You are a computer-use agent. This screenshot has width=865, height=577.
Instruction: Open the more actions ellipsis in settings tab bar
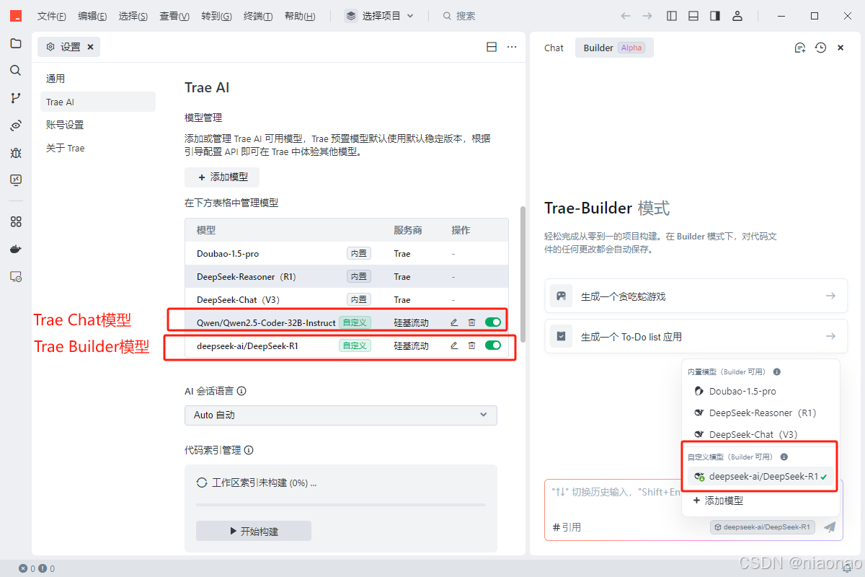512,47
